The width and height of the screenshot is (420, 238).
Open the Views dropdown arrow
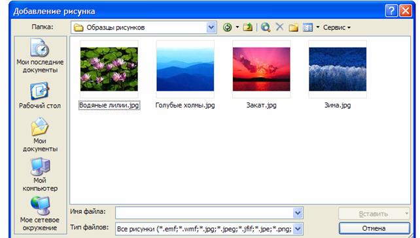pos(318,27)
